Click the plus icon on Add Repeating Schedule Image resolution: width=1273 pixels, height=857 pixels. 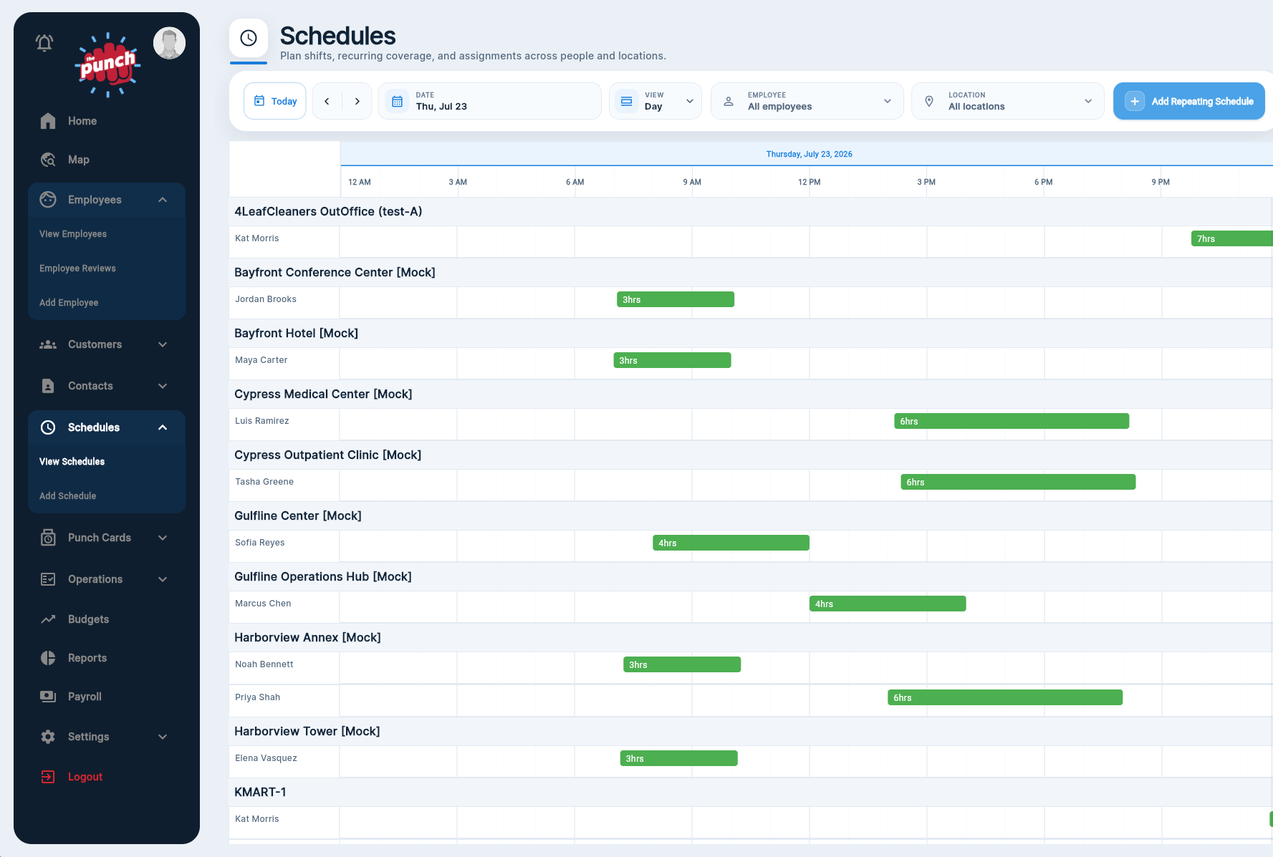pos(1135,102)
